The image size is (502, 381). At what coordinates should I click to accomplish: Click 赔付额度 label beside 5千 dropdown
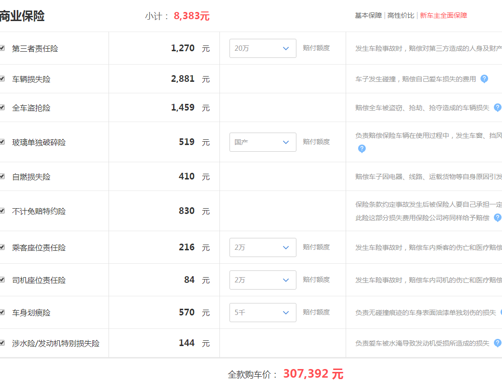tap(316, 312)
